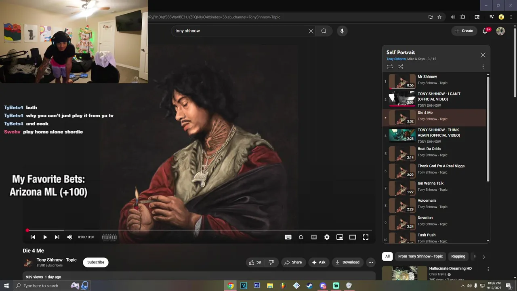
Task: Click the tab audio speaker icon in toolbar
Action: click(453, 17)
